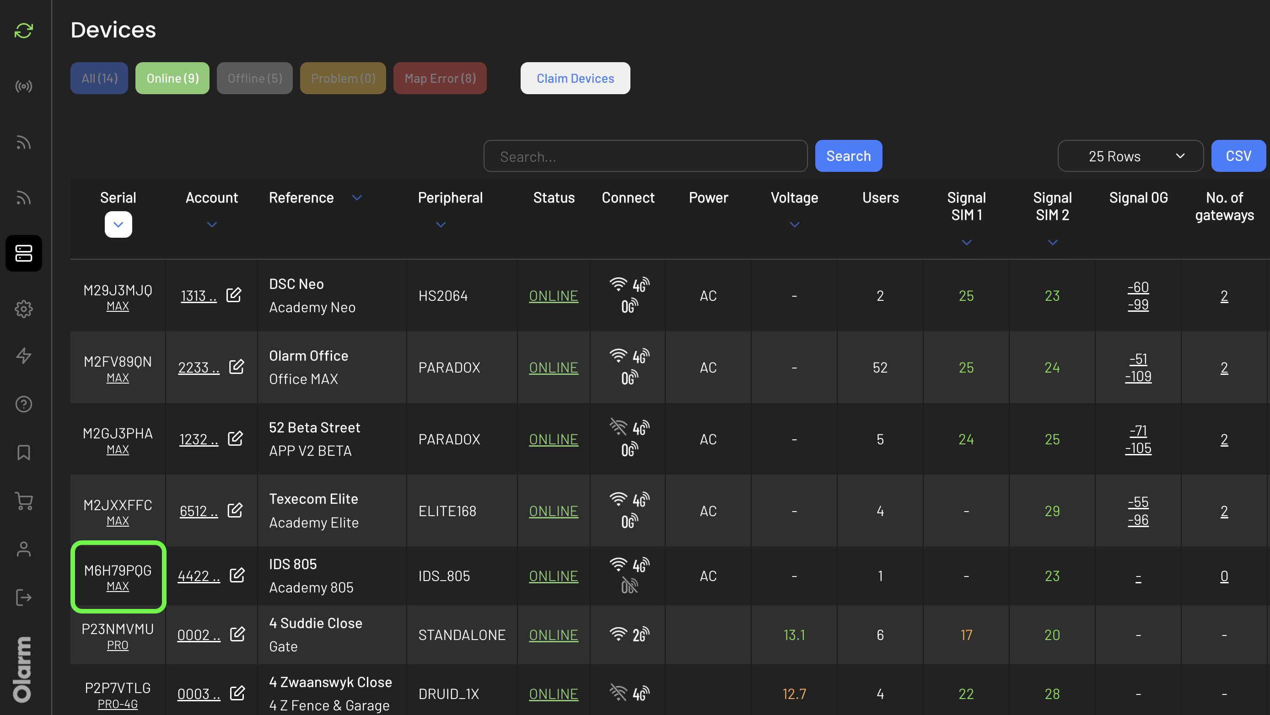1270x715 pixels.
Task: Click disabled 0G icon in IDS 805 row
Action: (630, 586)
